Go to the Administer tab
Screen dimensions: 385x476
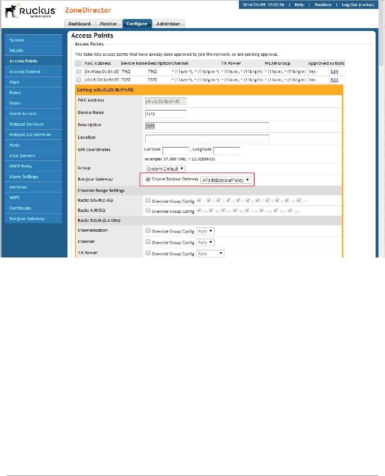[x=168, y=23]
